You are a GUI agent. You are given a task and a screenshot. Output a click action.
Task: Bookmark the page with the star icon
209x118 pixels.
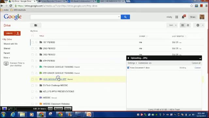(192, 6)
